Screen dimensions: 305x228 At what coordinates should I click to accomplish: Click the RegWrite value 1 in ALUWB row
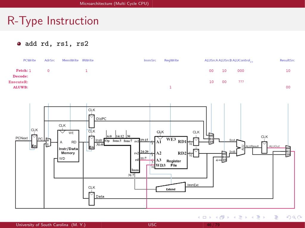(x=171, y=87)
